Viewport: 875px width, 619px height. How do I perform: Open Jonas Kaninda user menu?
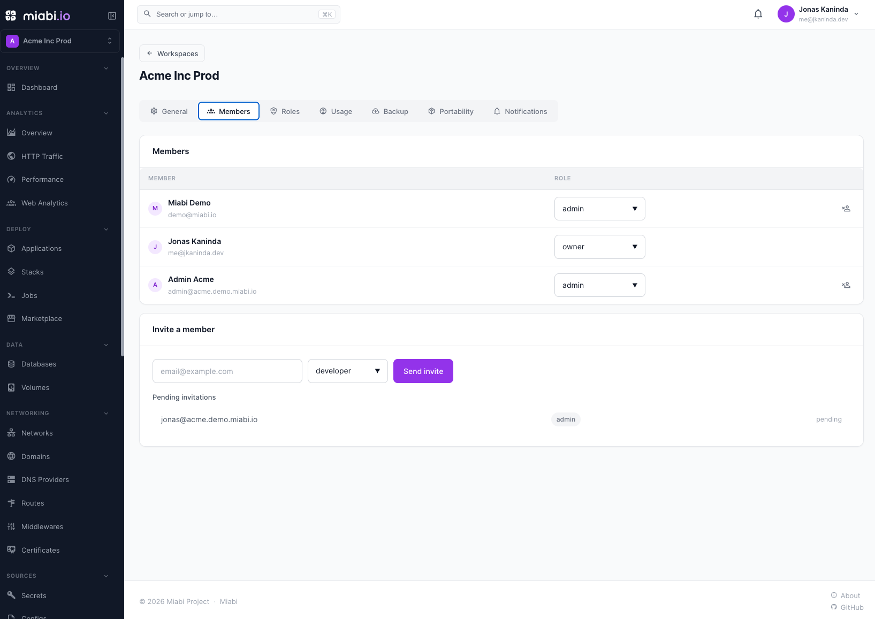pyautogui.click(x=818, y=14)
